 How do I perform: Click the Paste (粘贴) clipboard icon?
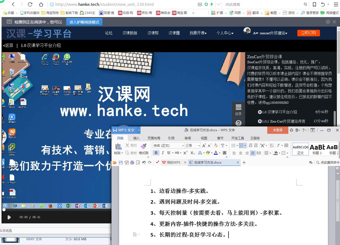[x=118, y=147]
